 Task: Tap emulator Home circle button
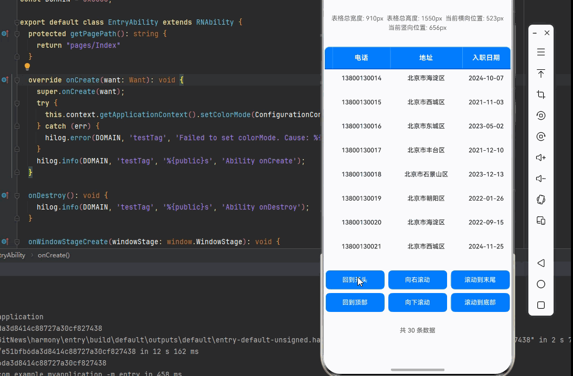[x=541, y=284]
